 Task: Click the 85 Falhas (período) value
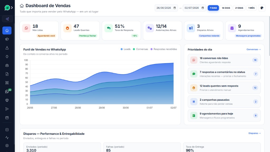tap(108, 150)
